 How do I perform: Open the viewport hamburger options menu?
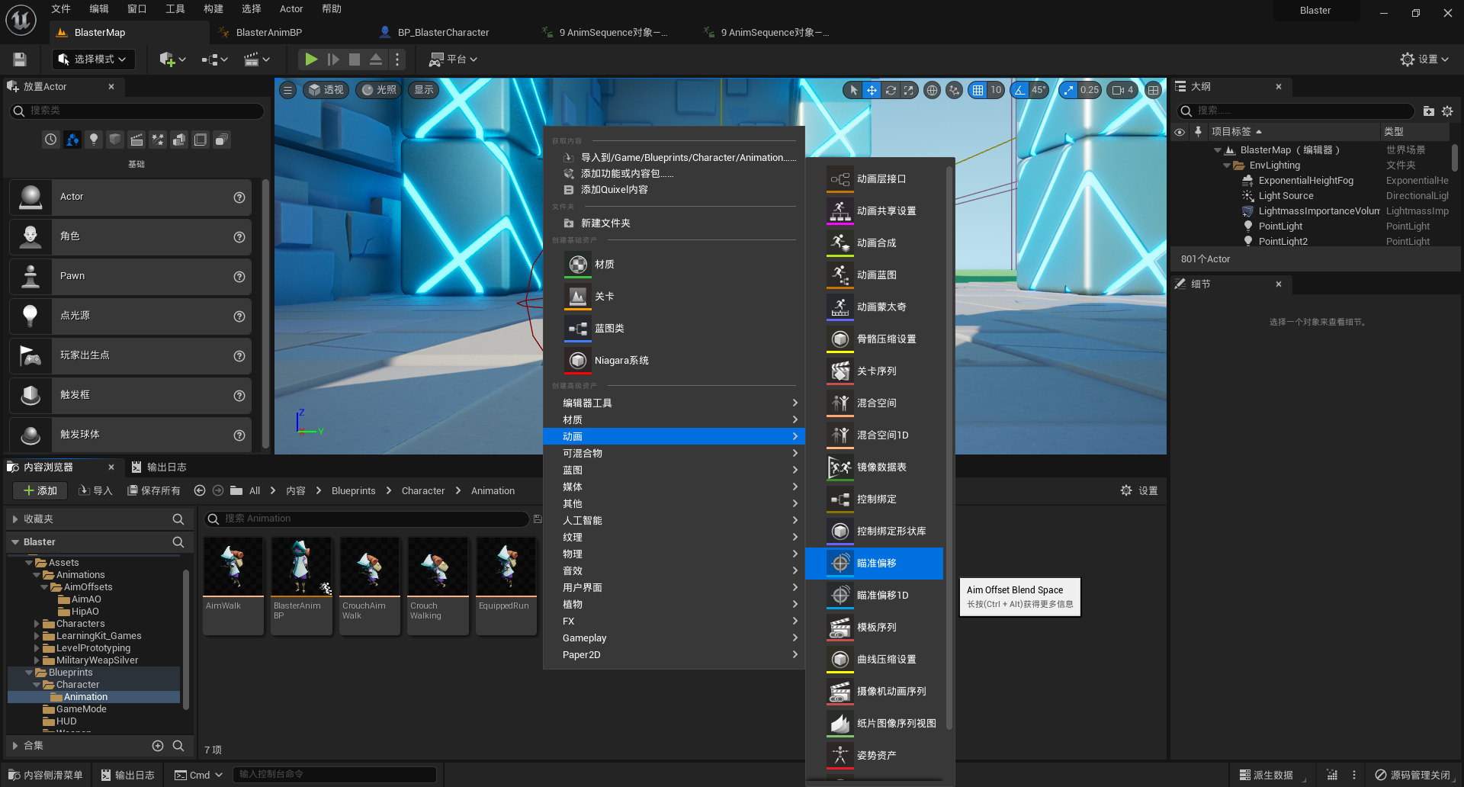pyautogui.click(x=287, y=90)
